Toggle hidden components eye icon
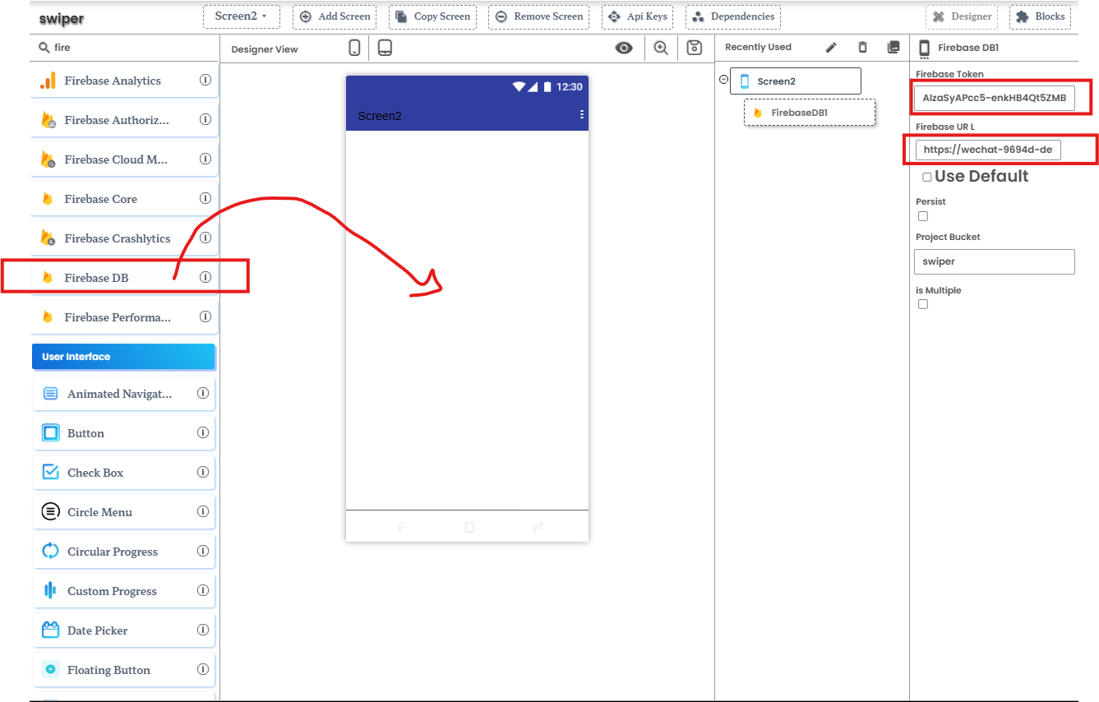The height and width of the screenshot is (702, 1099). tap(624, 48)
